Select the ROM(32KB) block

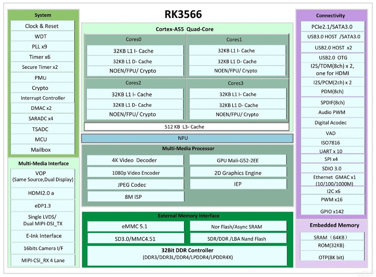332,245
